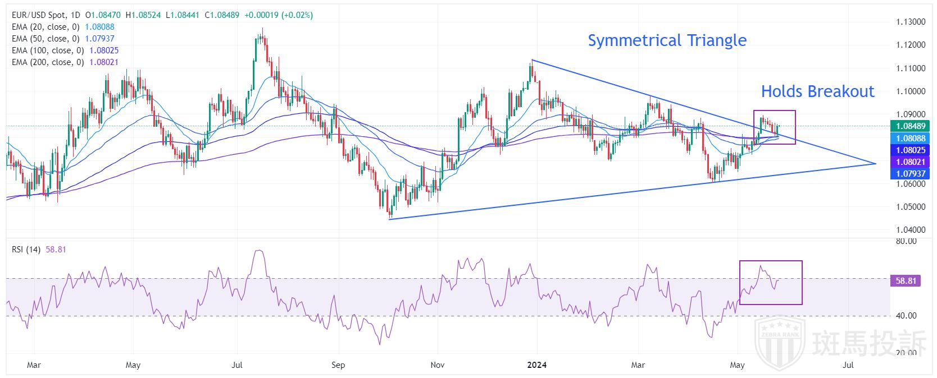Select the EMA (200, close, 0) legend entry

point(48,62)
